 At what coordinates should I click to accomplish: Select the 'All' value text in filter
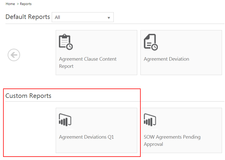point(57,17)
